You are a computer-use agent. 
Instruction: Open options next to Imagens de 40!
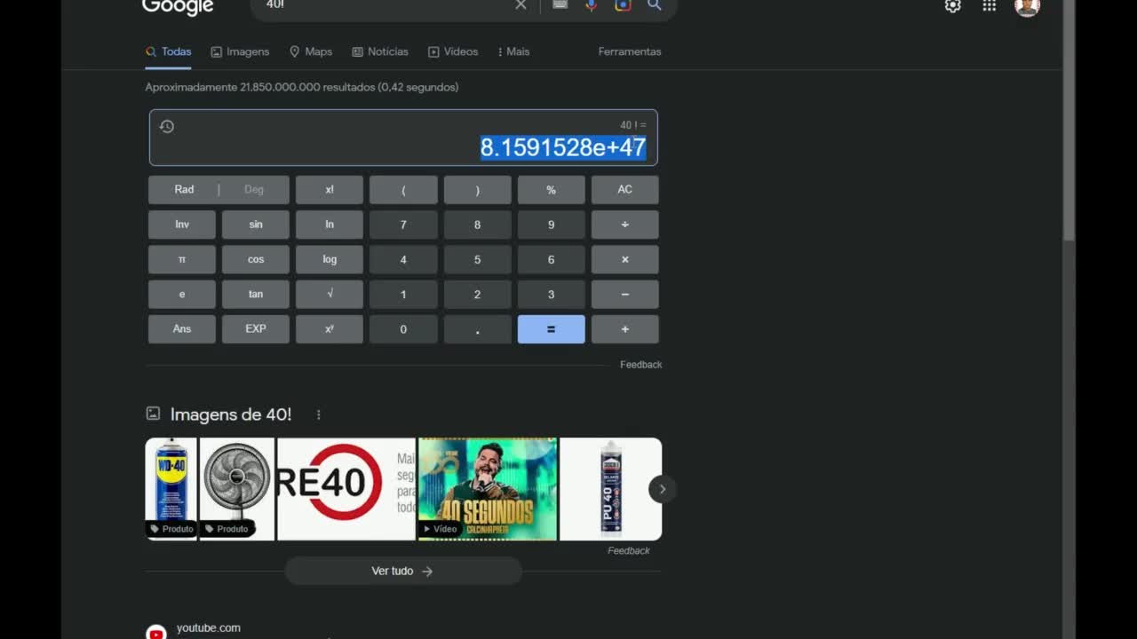click(318, 414)
